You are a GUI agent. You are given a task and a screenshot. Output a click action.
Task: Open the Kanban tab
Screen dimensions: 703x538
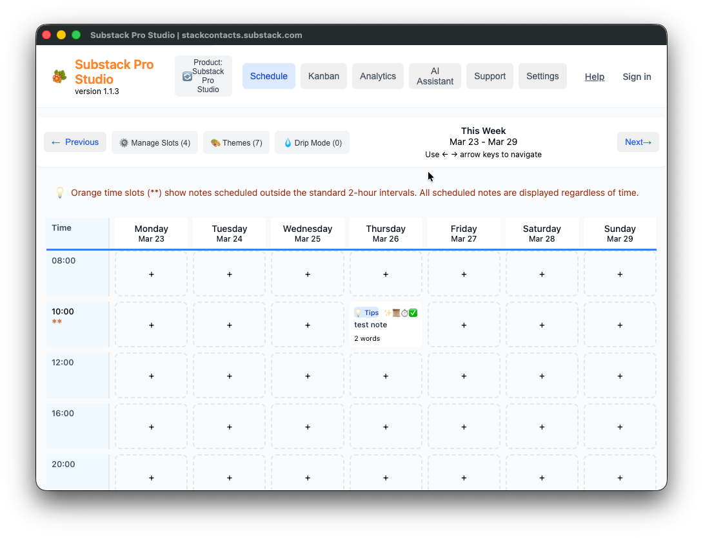[x=324, y=76]
